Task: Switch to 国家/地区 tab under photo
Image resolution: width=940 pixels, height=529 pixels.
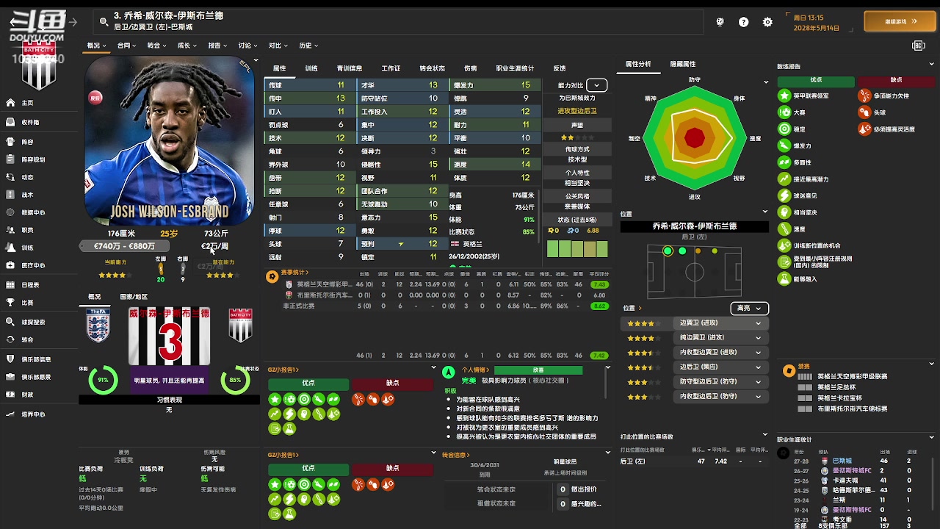Action: click(x=134, y=297)
